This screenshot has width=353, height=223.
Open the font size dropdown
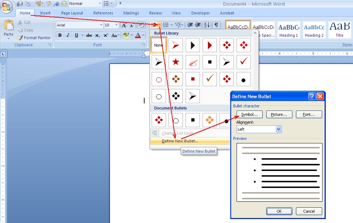click(116, 25)
